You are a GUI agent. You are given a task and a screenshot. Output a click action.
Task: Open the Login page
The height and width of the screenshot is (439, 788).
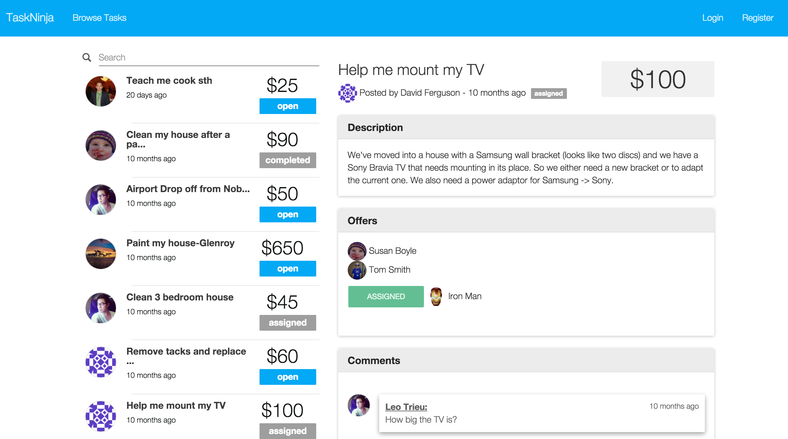tap(712, 18)
